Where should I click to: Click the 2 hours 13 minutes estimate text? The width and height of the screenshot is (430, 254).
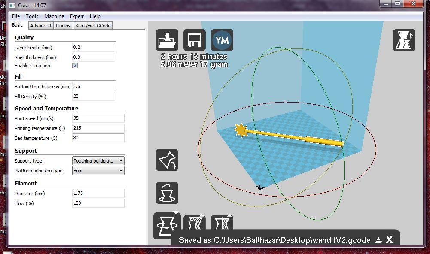(194, 57)
